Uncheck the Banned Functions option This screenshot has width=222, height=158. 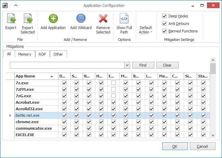tap(165, 31)
